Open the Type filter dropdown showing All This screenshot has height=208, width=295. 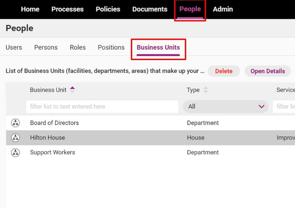225,107
